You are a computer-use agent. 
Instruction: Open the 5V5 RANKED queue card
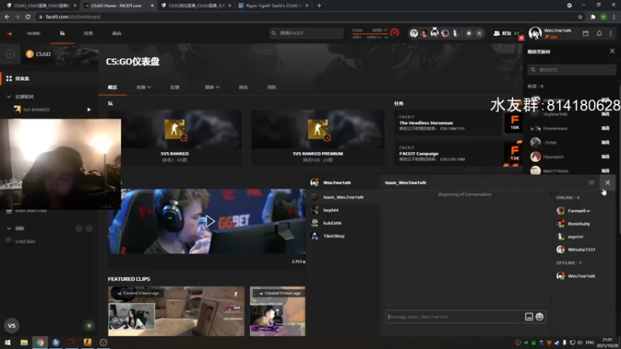pyautogui.click(x=175, y=137)
